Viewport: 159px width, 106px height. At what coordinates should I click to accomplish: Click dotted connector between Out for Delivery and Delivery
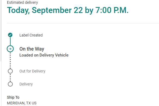pyautogui.click(x=10, y=78)
